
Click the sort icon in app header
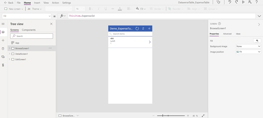click(x=143, y=28)
